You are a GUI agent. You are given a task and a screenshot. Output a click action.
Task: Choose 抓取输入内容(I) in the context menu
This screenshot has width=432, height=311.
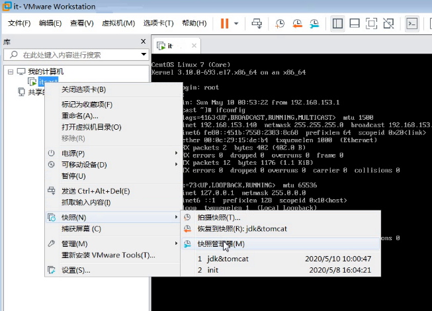click(x=113, y=202)
